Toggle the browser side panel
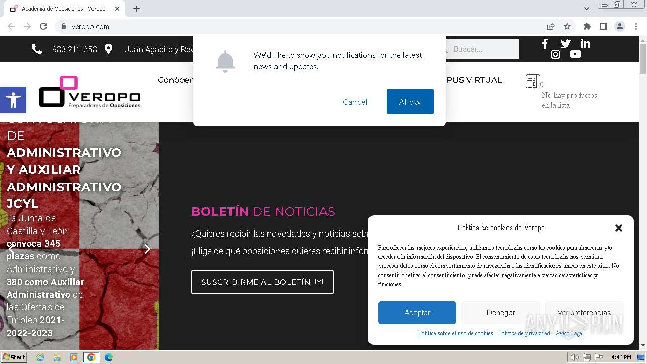 (x=603, y=27)
